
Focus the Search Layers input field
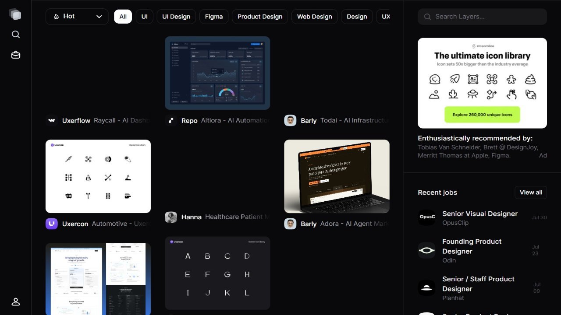click(482, 17)
